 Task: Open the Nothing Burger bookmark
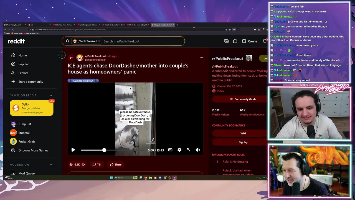17,33
